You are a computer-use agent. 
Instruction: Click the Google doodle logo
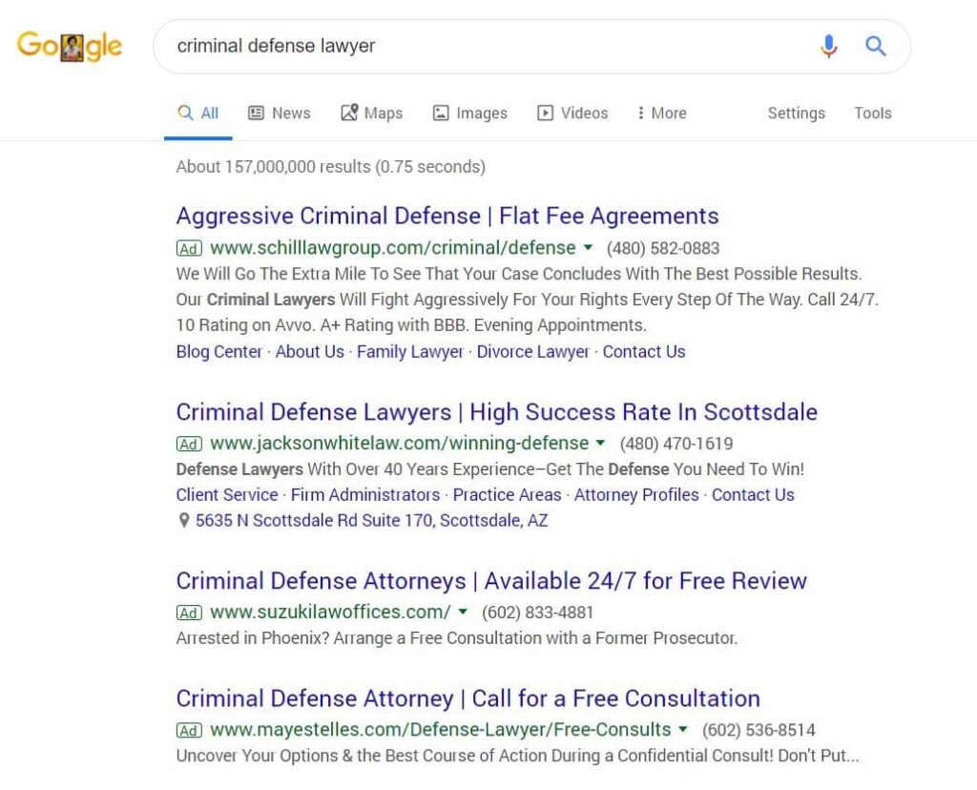click(70, 46)
